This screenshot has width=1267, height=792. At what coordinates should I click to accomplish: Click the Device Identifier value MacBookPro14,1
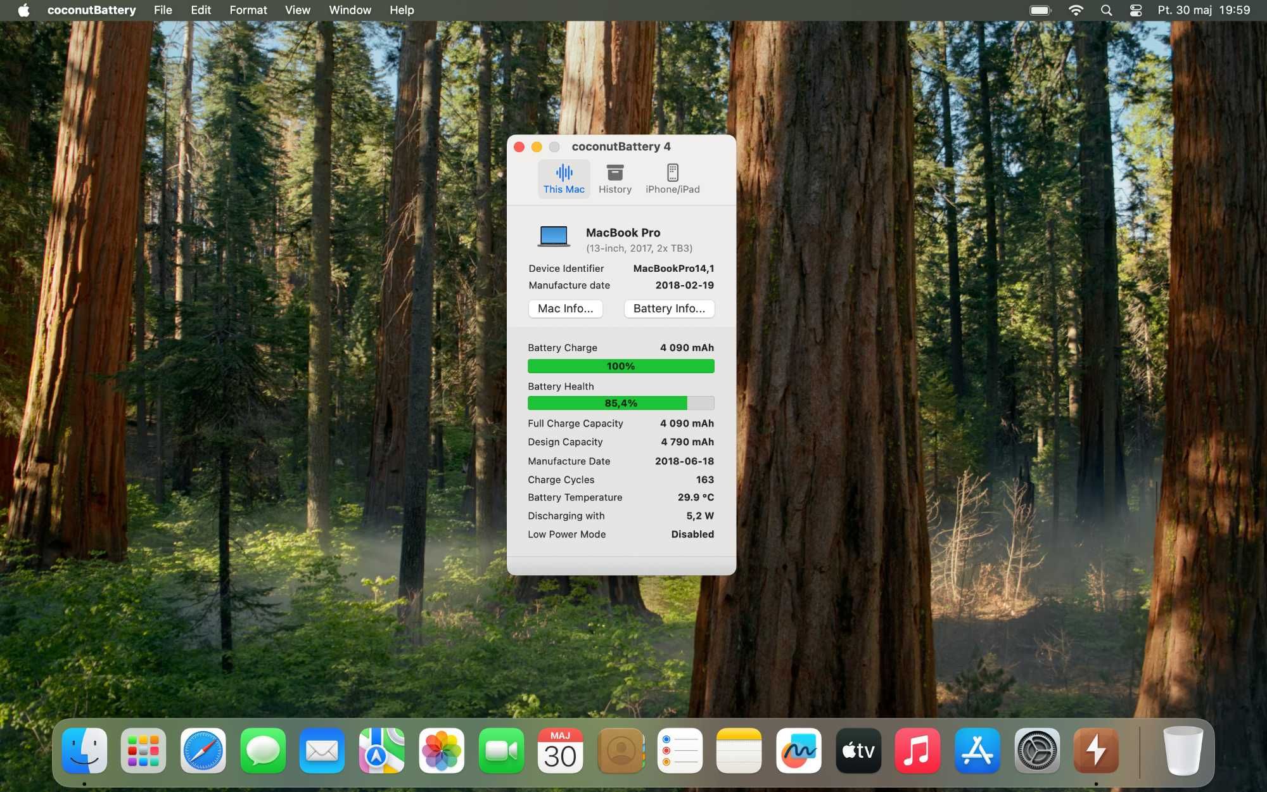[673, 269]
